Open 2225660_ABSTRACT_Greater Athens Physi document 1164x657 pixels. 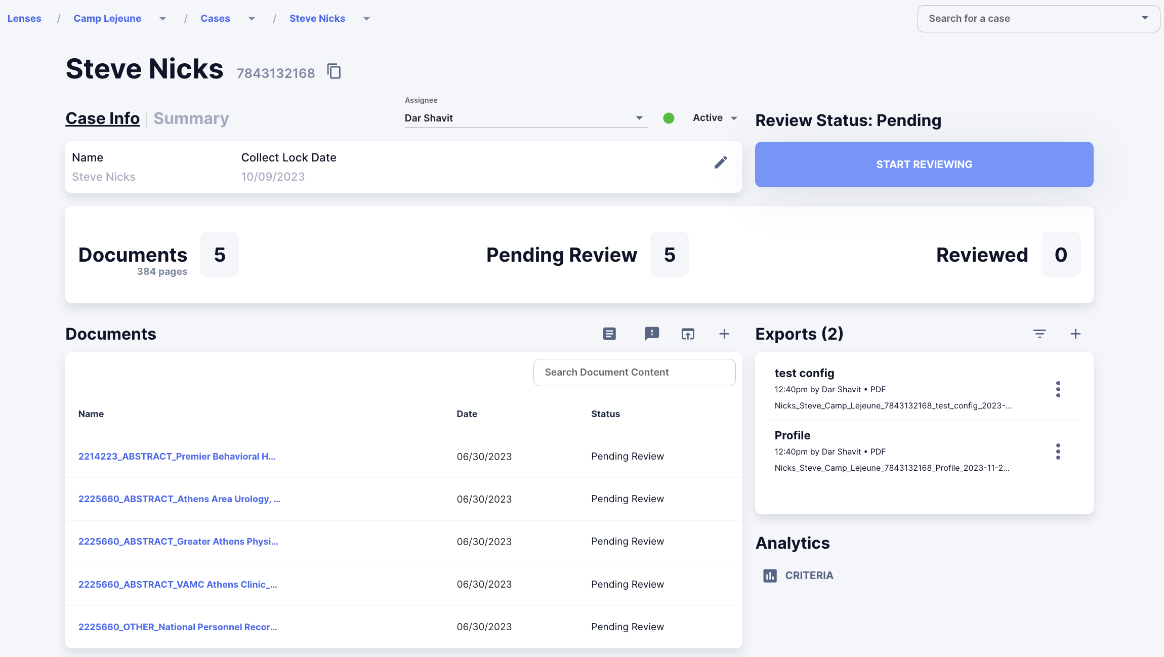(x=178, y=541)
